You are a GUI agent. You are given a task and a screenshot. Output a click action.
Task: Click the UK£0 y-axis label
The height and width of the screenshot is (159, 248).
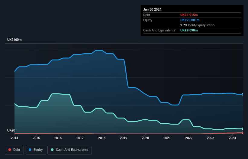click(11, 130)
